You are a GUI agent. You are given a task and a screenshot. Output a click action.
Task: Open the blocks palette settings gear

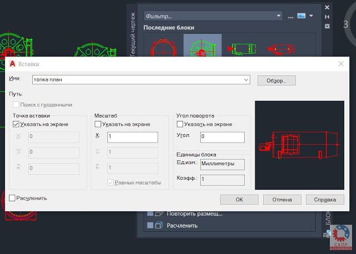[327, 26]
